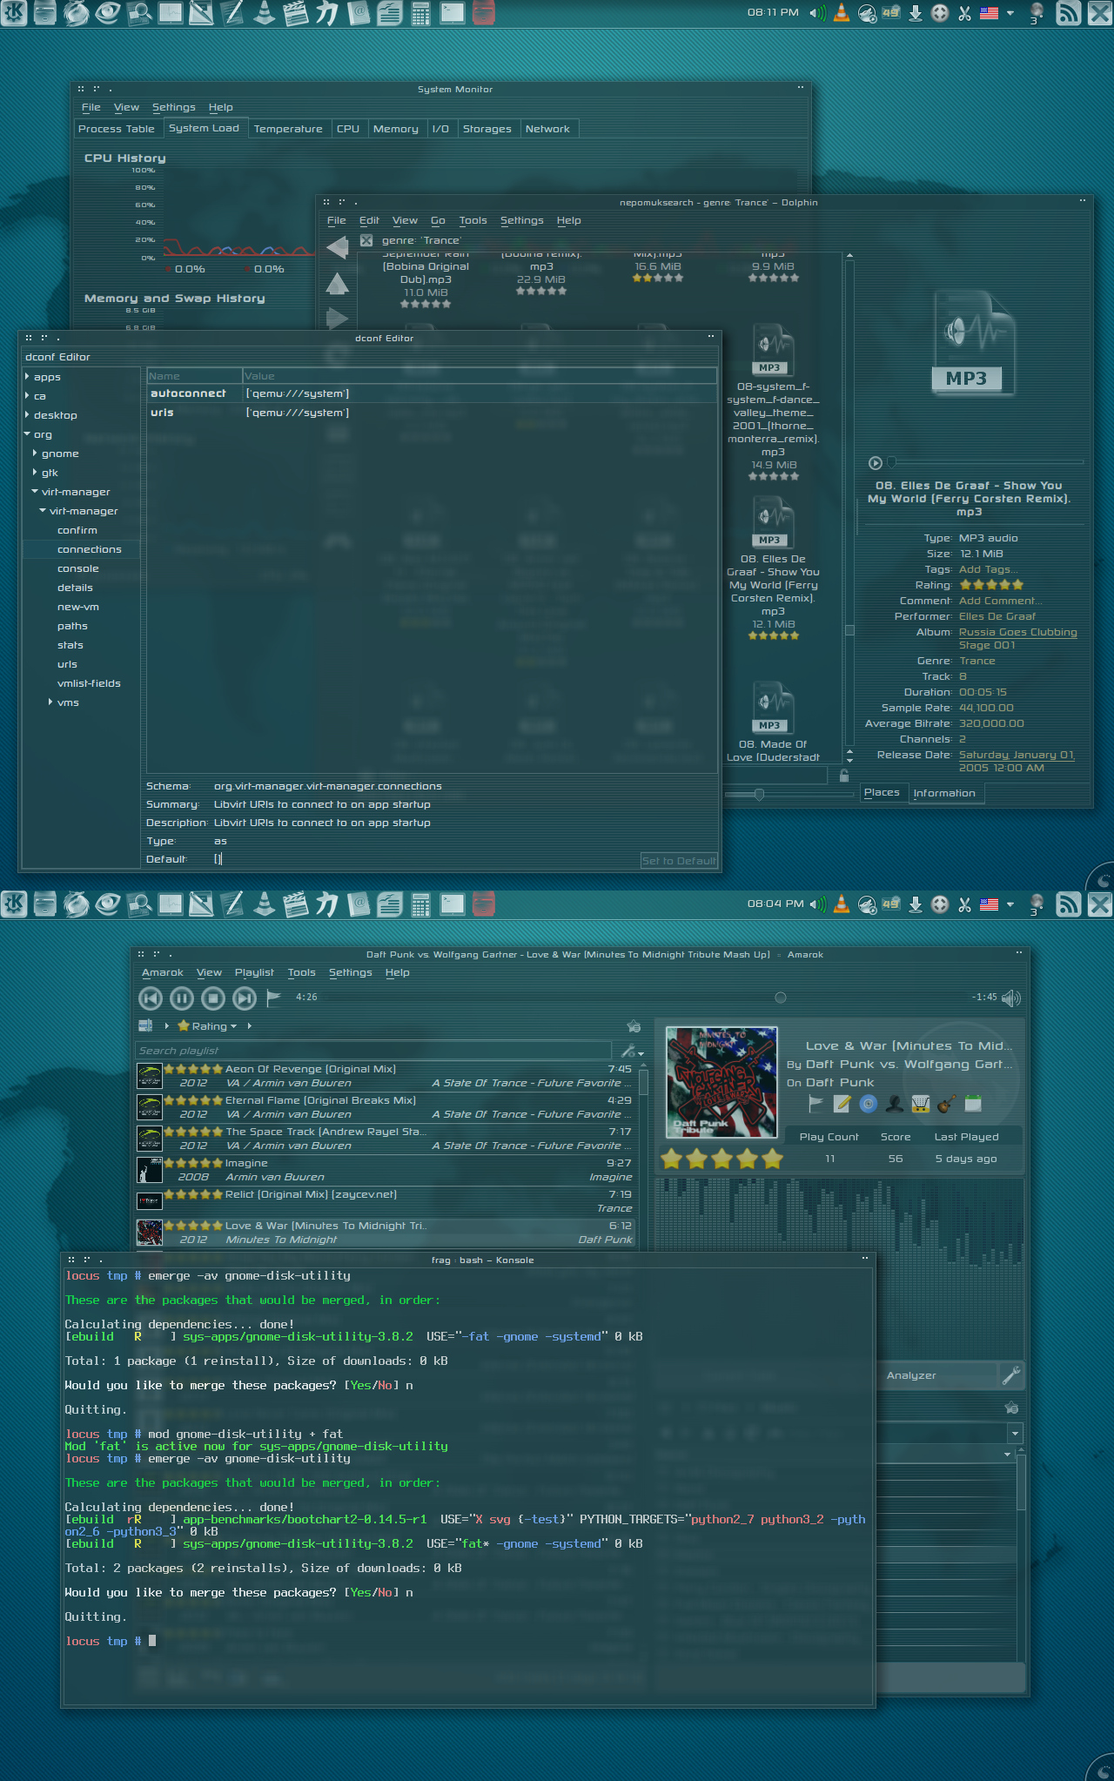1114x1781 pixels.
Task: Click the speaker tray icon beside 08:11 PM
Action: [817, 13]
